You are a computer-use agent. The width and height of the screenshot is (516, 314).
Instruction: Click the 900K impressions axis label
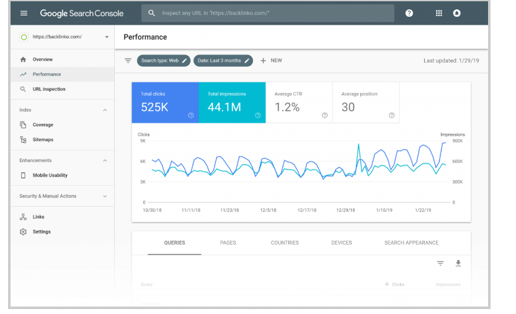pyautogui.click(x=458, y=141)
